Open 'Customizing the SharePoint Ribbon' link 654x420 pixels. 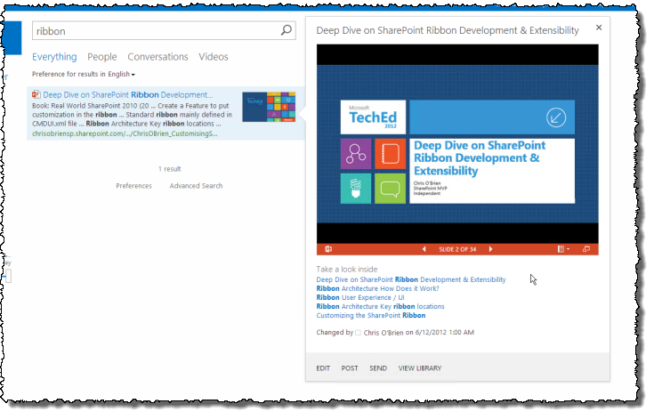tap(371, 316)
